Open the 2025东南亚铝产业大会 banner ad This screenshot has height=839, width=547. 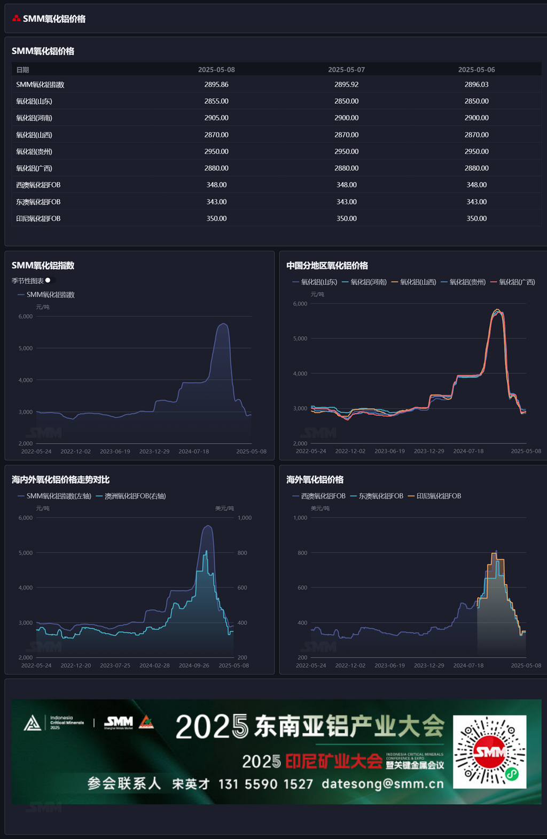tap(276, 751)
